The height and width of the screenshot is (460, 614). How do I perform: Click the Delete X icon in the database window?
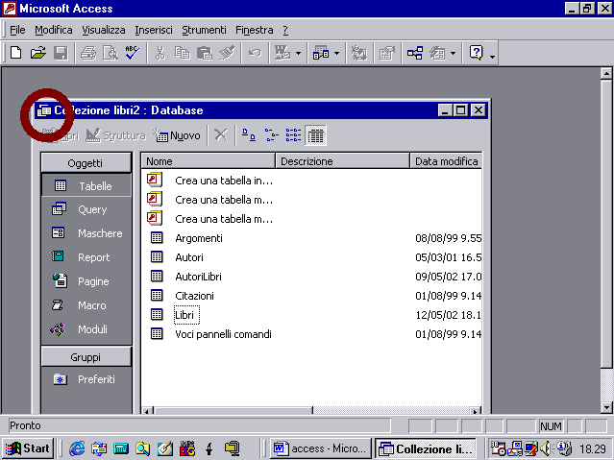pyautogui.click(x=221, y=135)
